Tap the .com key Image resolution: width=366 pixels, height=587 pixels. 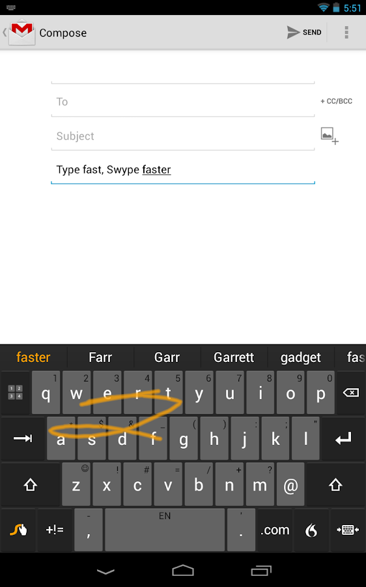tap(275, 530)
